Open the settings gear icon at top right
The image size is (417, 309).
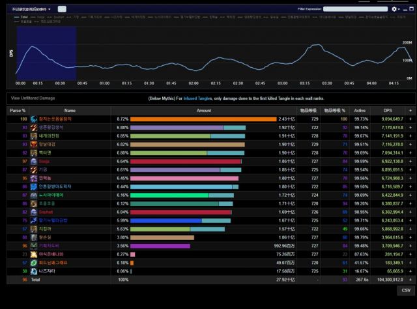[395, 9]
